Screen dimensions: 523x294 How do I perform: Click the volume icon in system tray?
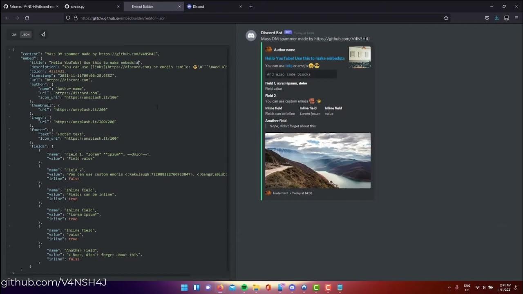(x=484, y=287)
